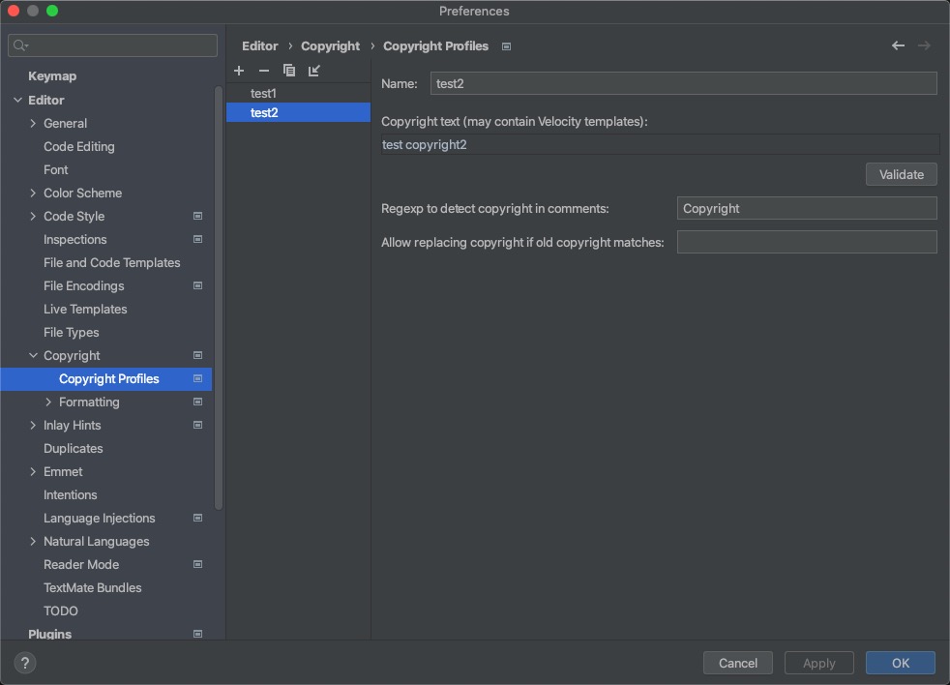The width and height of the screenshot is (950, 685).
Task: Click the Regexp to detect copyright field
Action: click(x=807, y=209)
